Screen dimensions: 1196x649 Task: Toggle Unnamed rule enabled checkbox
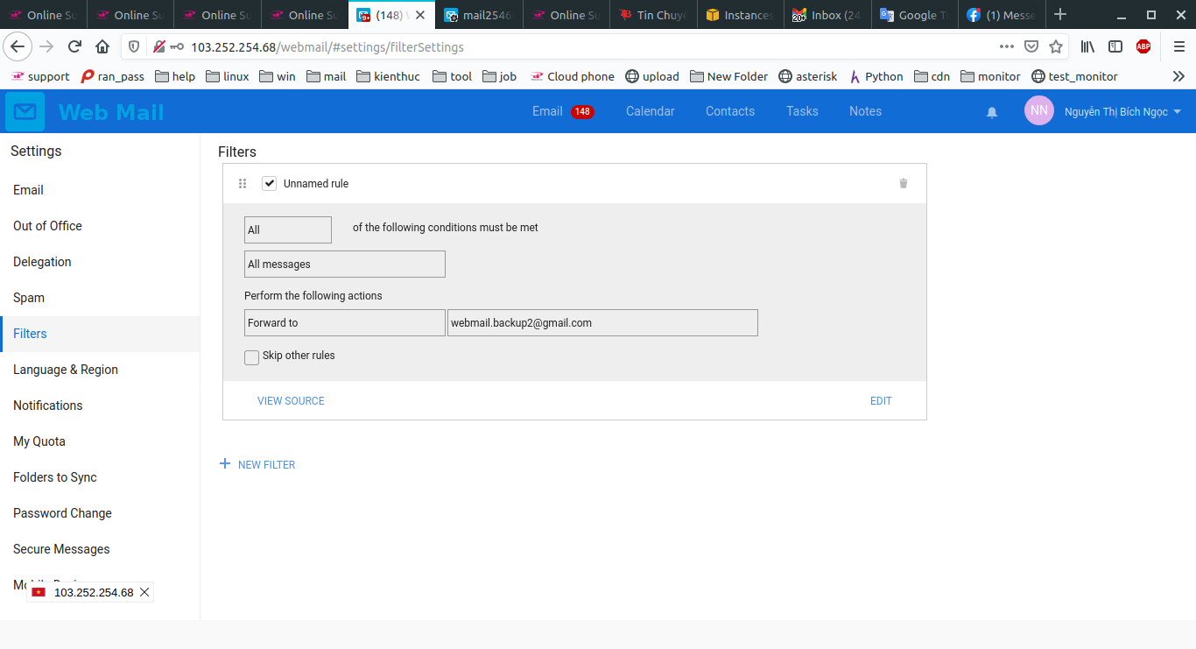click(x=270, y=183)
